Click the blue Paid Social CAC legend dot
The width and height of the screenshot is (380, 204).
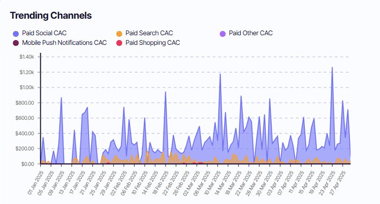(x=16, y=34)
